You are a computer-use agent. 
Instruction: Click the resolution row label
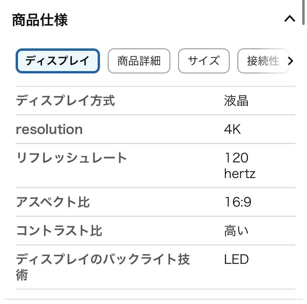pyautogui.click(x=49, y=129)
